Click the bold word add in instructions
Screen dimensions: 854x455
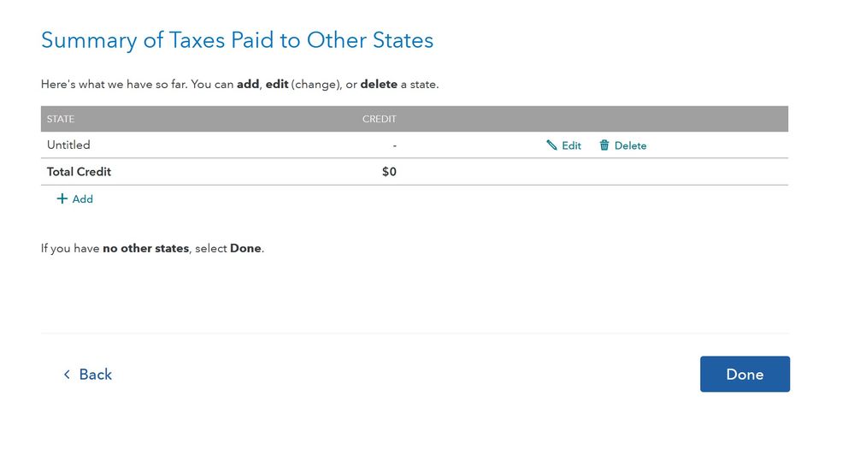pos(248,85)
